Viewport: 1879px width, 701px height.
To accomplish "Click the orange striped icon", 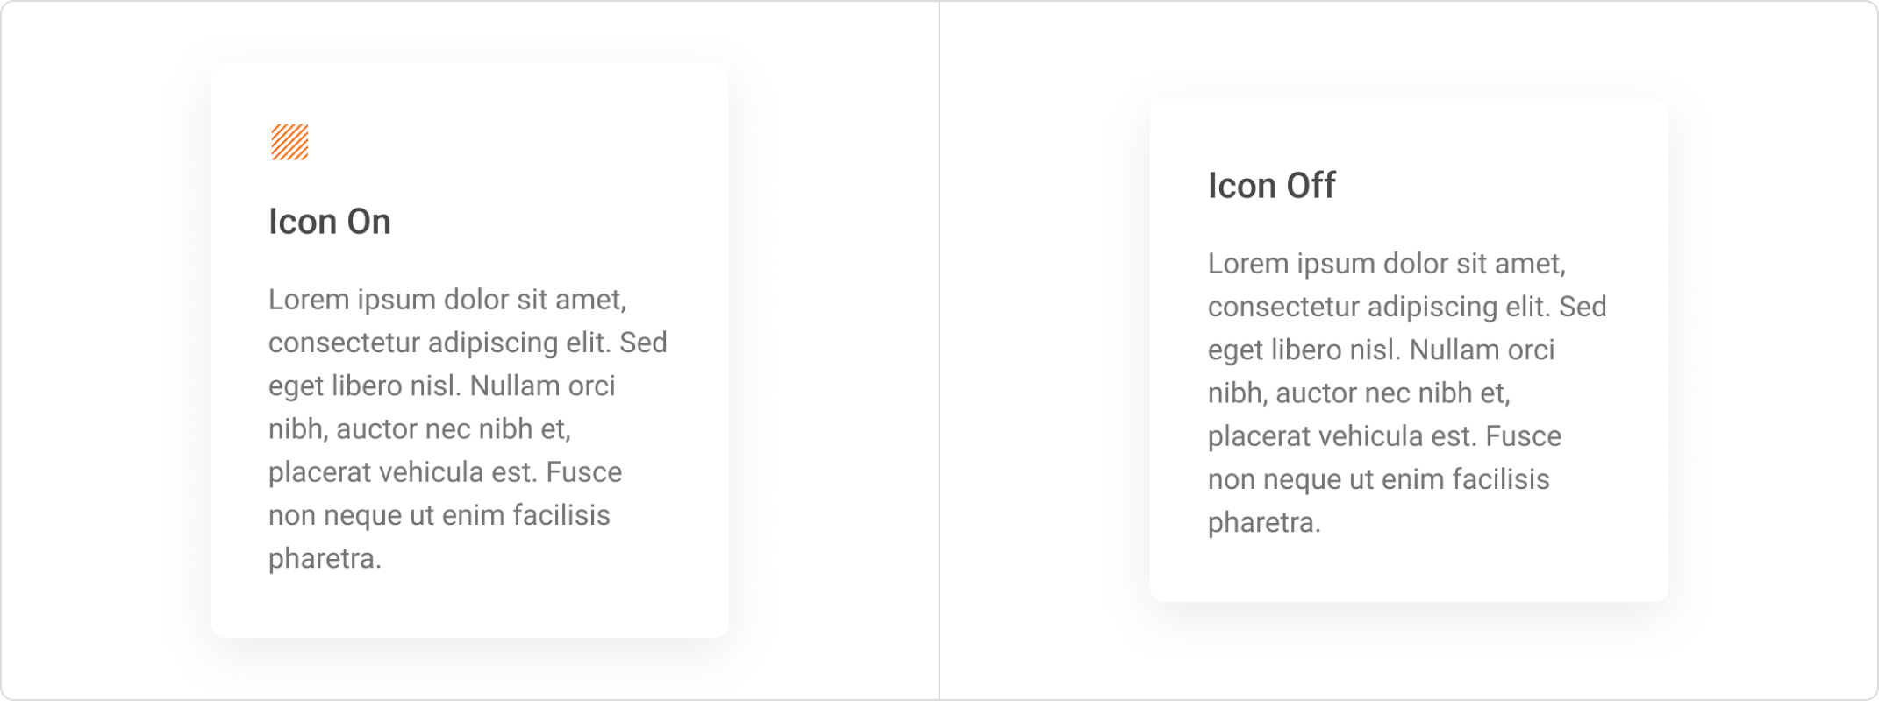I will pyautogui.click(x=289, y=142).
